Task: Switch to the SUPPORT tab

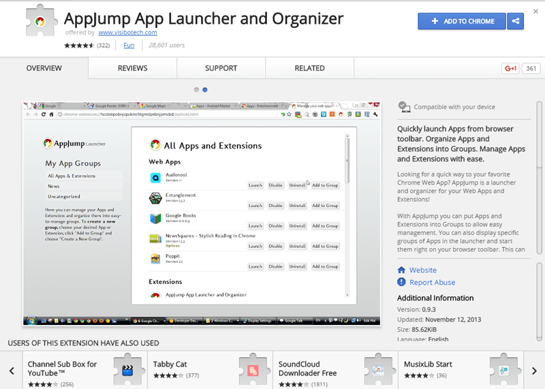Action: click(x=221, y=68)
